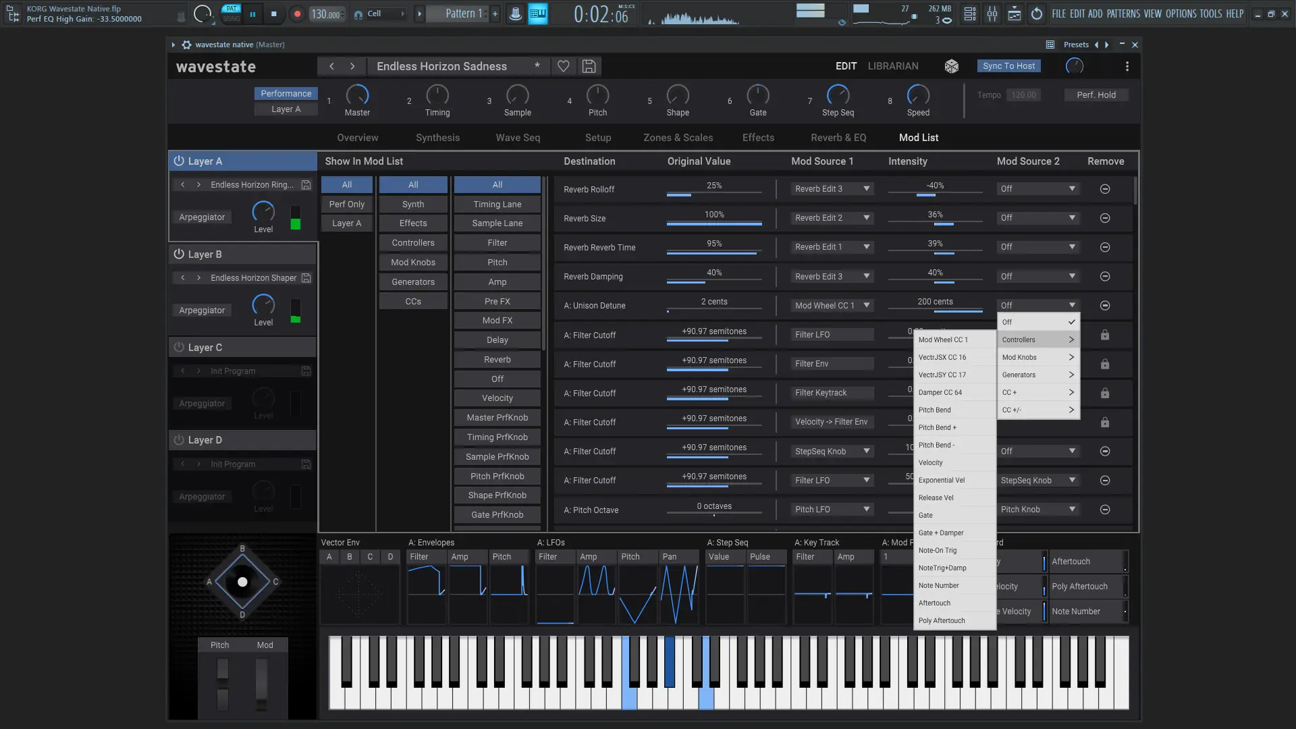
Task: Click the favorite heart icon
Action: pos(563,66)
